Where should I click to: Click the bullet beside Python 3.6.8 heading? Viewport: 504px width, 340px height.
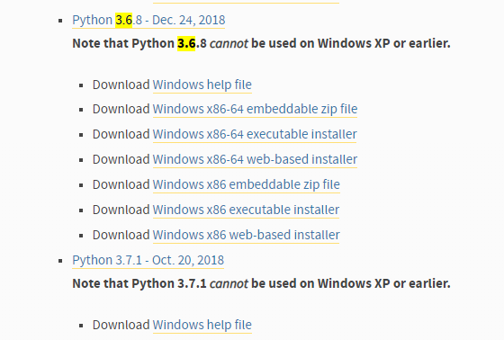click(x=60, y=21)
